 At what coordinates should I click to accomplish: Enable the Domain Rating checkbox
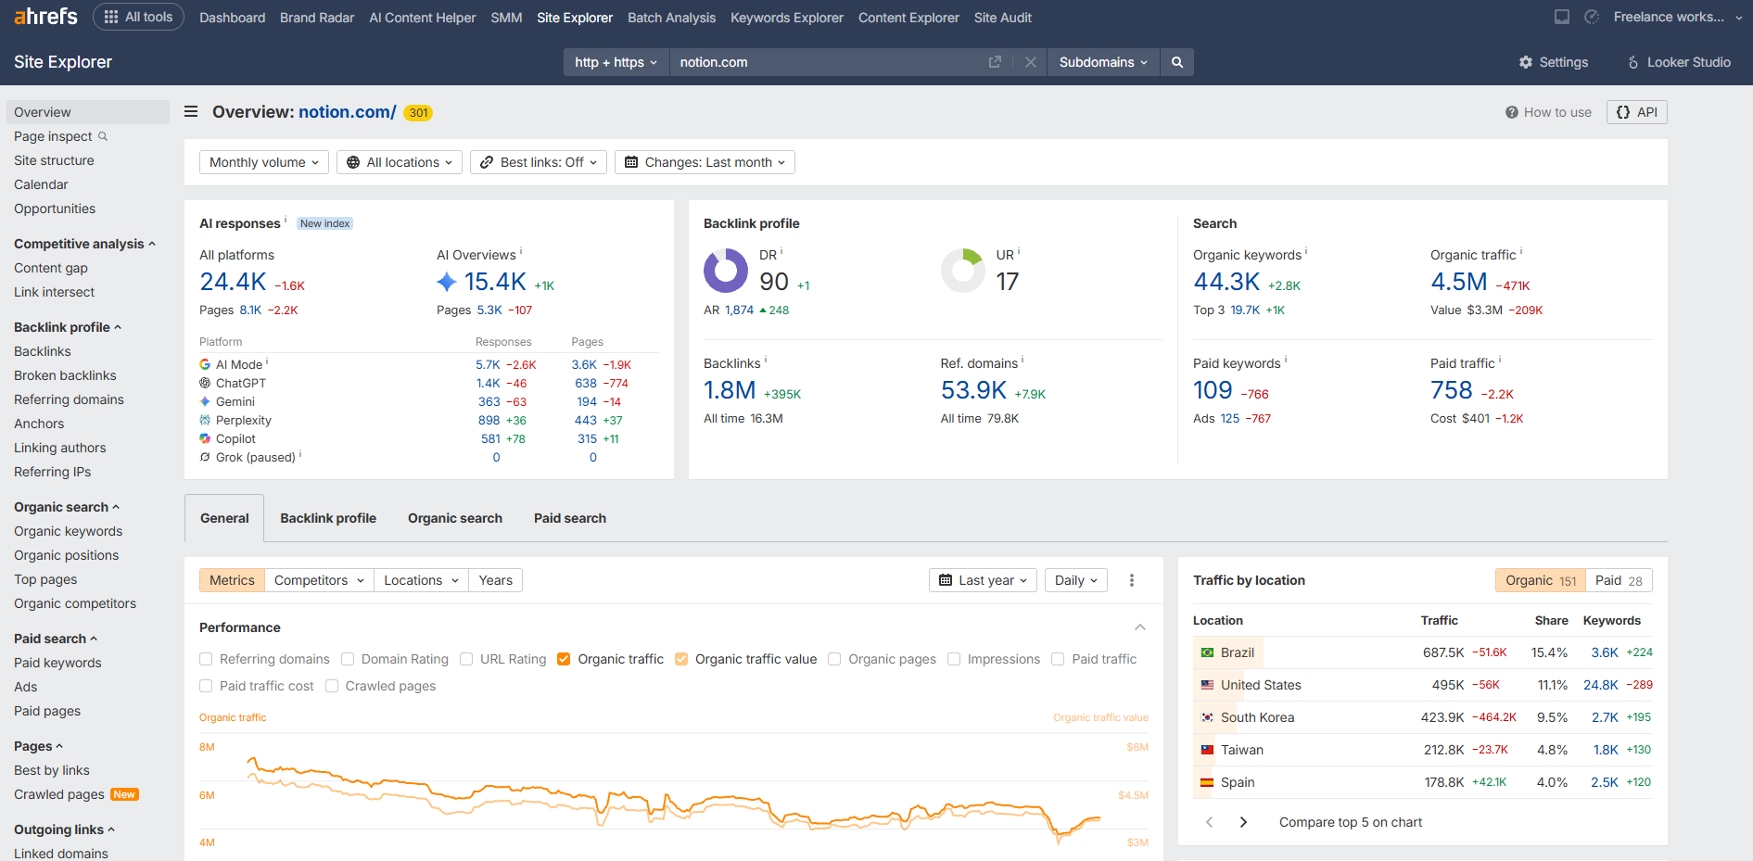[348, 659]
